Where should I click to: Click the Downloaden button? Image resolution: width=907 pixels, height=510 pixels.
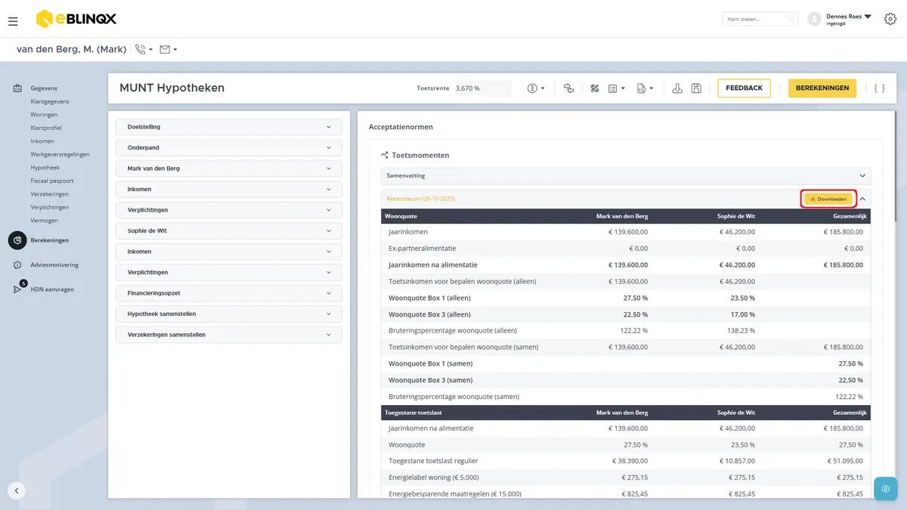pyautogui.click(x=828, y=199)
